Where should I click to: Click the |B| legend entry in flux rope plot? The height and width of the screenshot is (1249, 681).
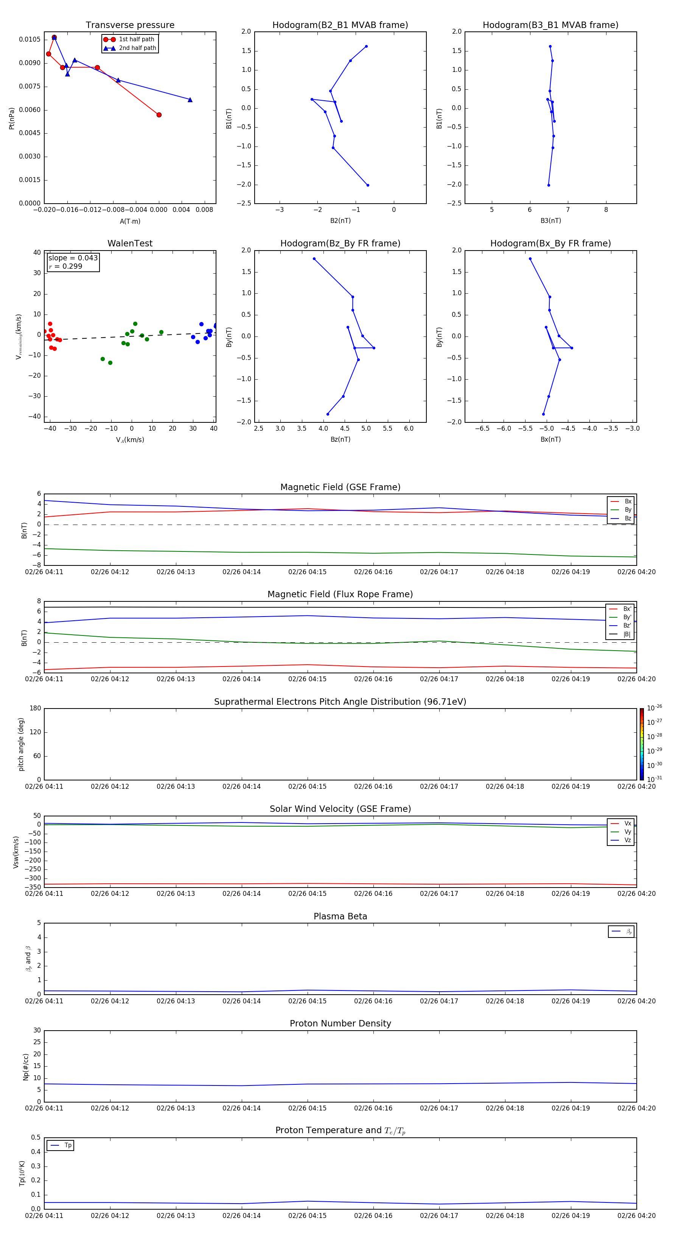(620, 634)
